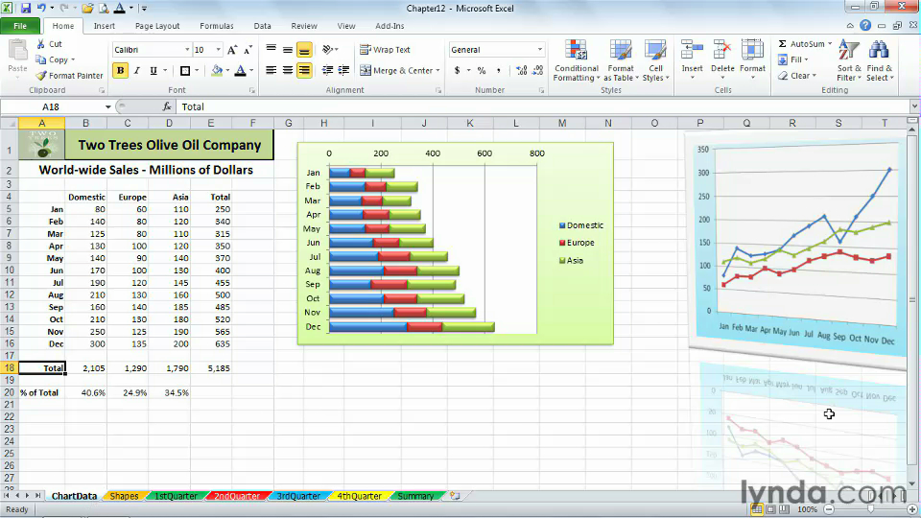This screenshot has width=921, height=518.
Task: Toggle Middle Align vertical alignment
Action: point(288,50)
